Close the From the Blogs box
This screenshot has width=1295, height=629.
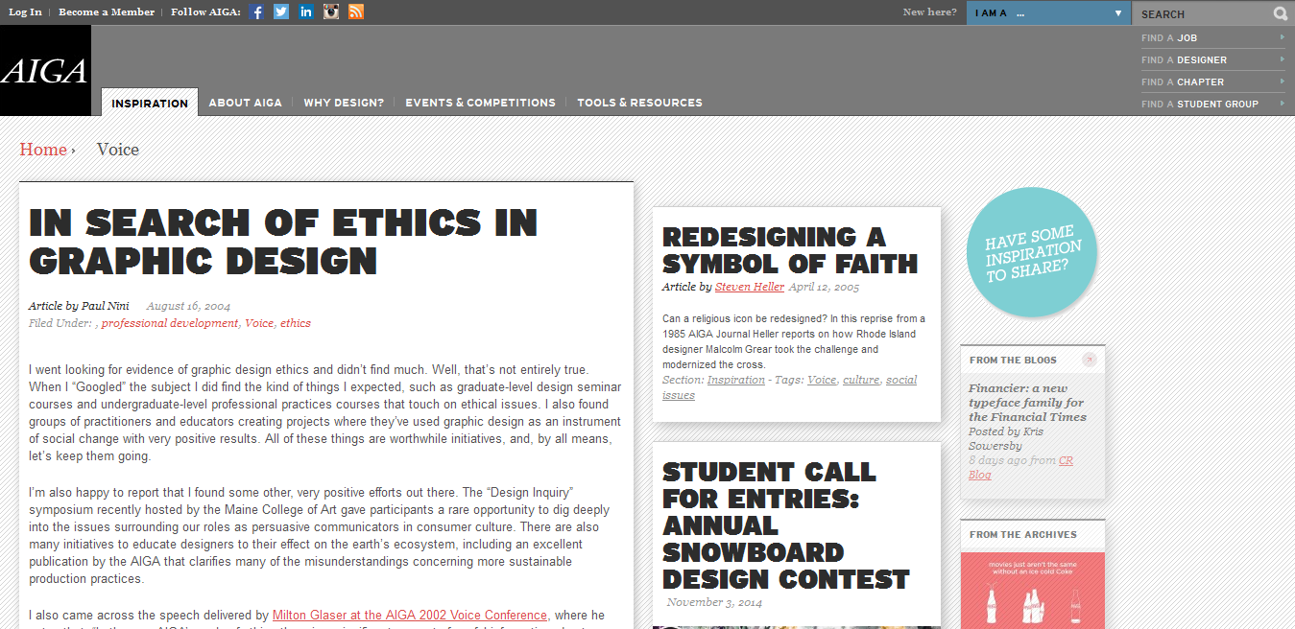click(x=1090, y=360)
